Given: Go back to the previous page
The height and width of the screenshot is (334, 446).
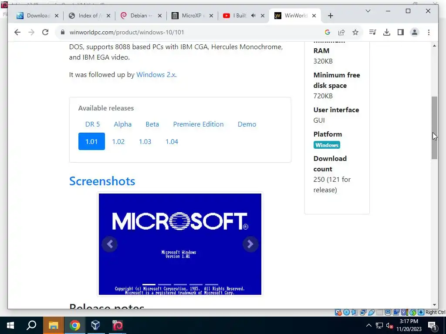Looking at the screenshot, I should 17,32.
